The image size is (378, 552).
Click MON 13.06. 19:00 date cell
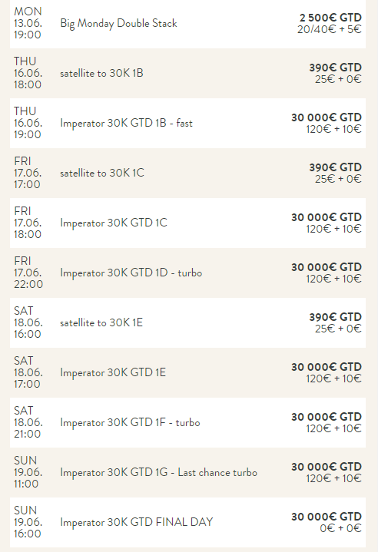pos(28,23)
